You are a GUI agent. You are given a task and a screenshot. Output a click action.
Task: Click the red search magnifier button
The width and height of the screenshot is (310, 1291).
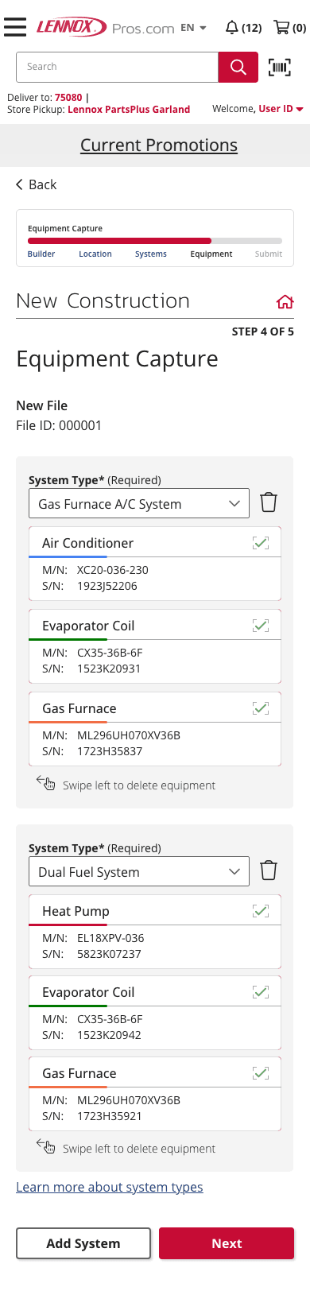pyautogui.click(x=238, y=67)
